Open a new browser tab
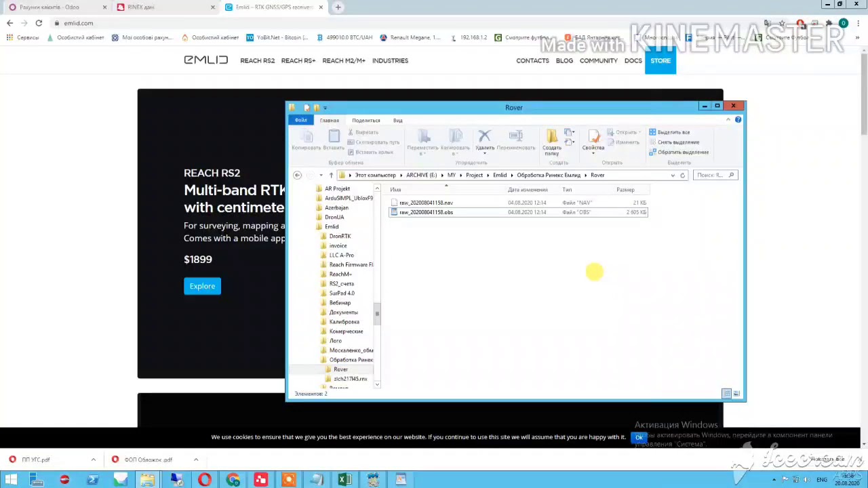The width and height of the screenshot is (868, 488). [338, 7]
